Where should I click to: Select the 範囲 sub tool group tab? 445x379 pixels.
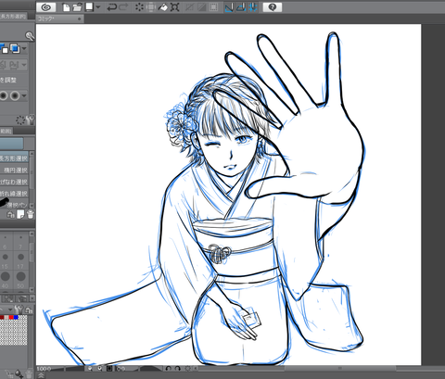click(x=6, y=131)
